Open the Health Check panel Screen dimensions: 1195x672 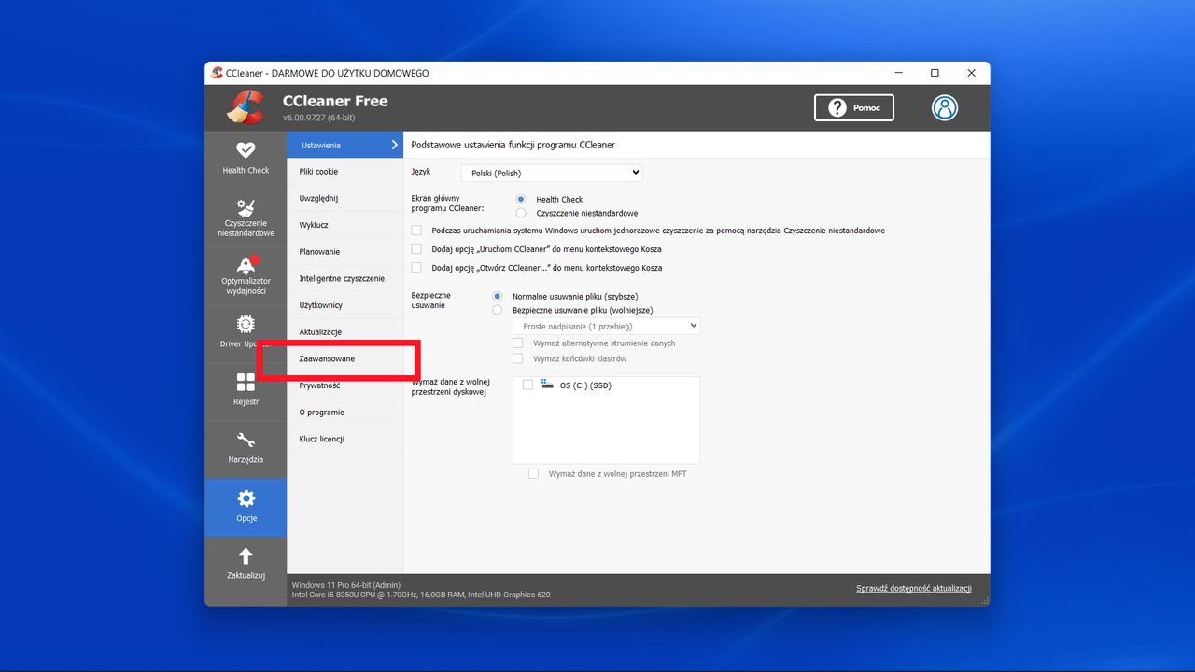coord(246,159)
